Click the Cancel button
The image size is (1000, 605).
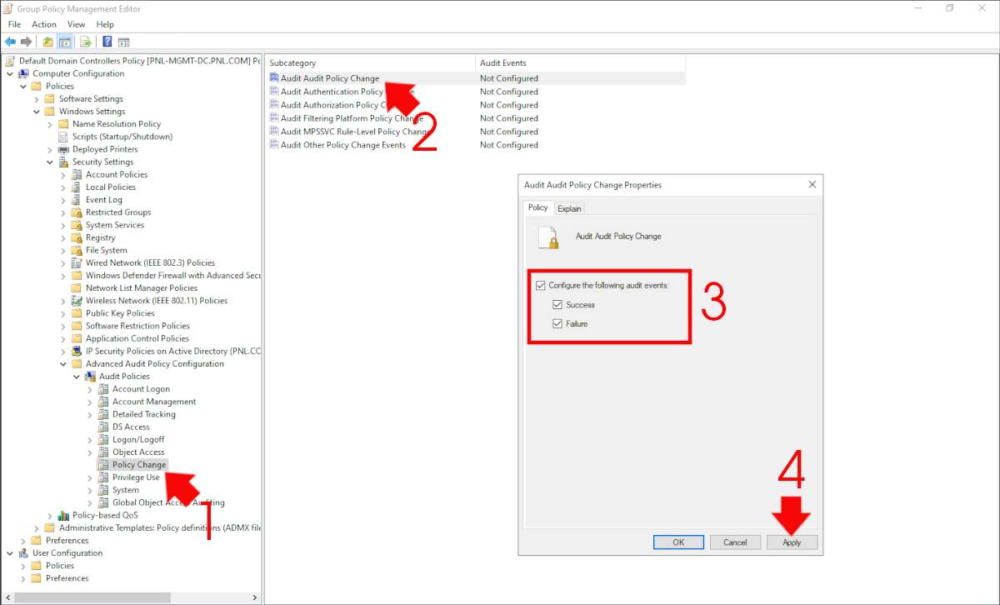point(735,542)
